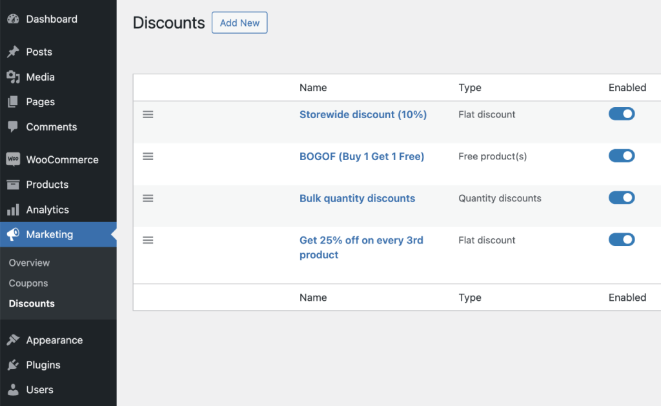Disable Bulk quantity discounts toggle

621,198
